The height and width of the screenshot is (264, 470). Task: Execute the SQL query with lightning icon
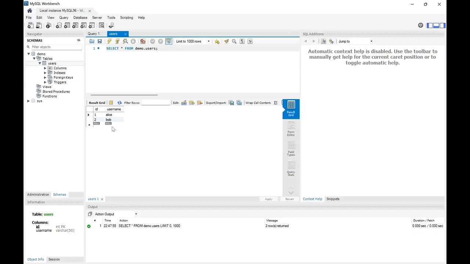(x=109, y=41)
